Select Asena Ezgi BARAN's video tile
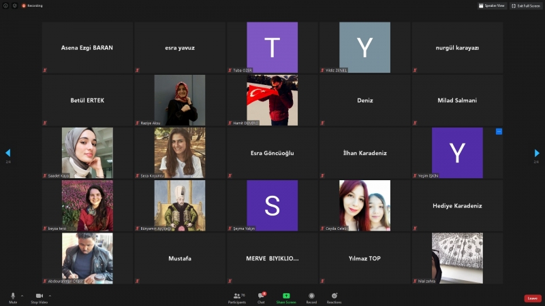This screenshot has width=545, height=306. 87,48
